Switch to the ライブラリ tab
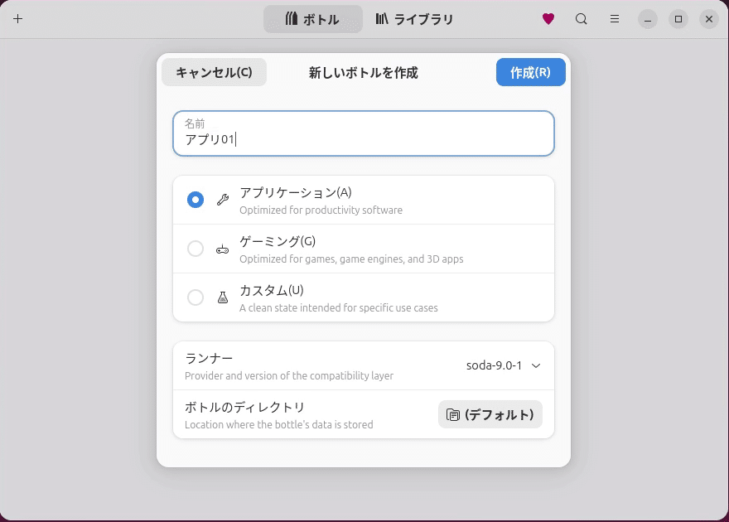The image size is (729, 522). tap(414, 19)
